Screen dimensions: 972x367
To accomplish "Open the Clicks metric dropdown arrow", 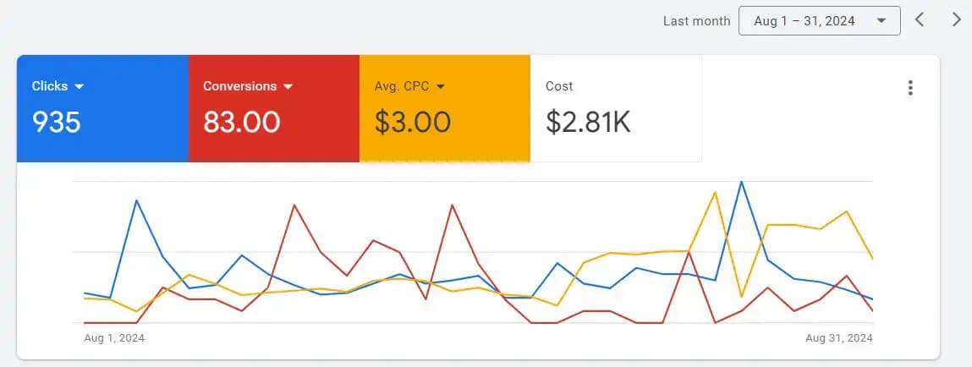I will [79, 87].
